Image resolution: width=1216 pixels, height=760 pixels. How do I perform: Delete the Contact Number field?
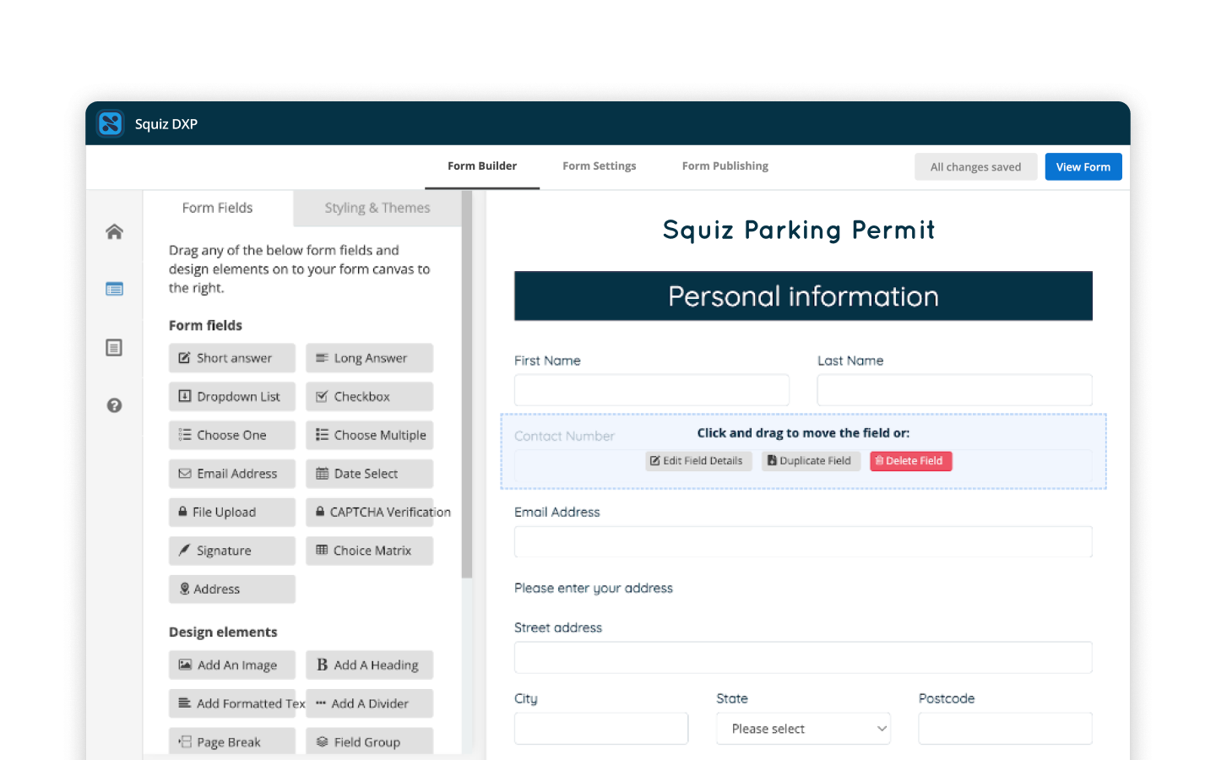(x=910, y=461)
